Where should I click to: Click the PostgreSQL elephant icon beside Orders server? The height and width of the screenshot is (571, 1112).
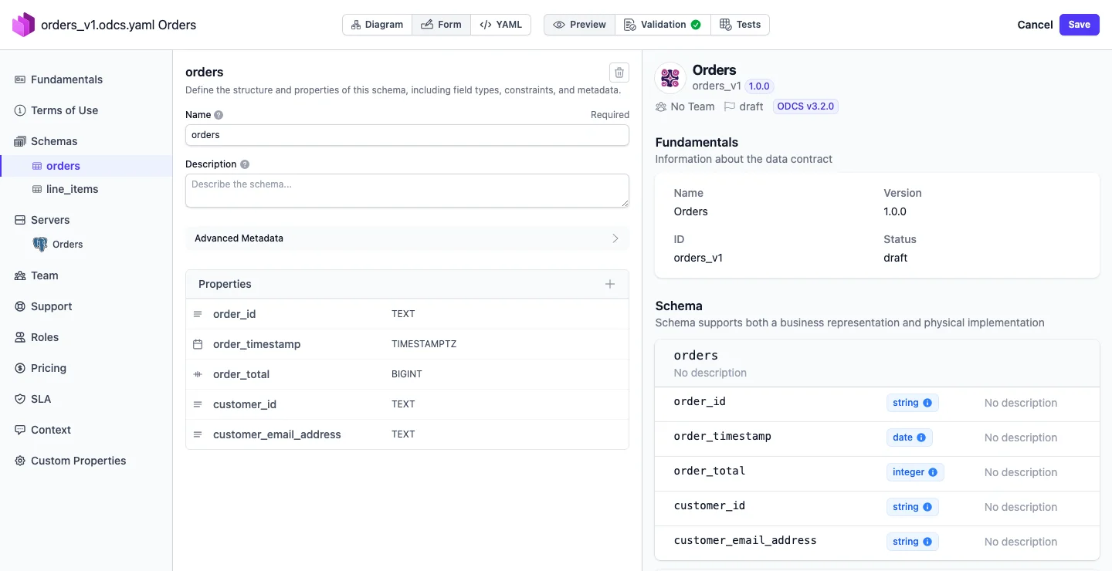click(40, 245)
